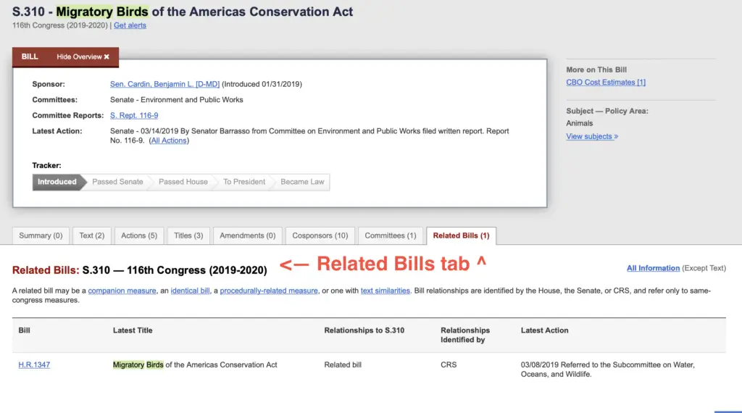The width and height of the screenshot is (742, 413).
Task: Open committee report S. Rept. 116-9
Action: [x=134, y=115]
